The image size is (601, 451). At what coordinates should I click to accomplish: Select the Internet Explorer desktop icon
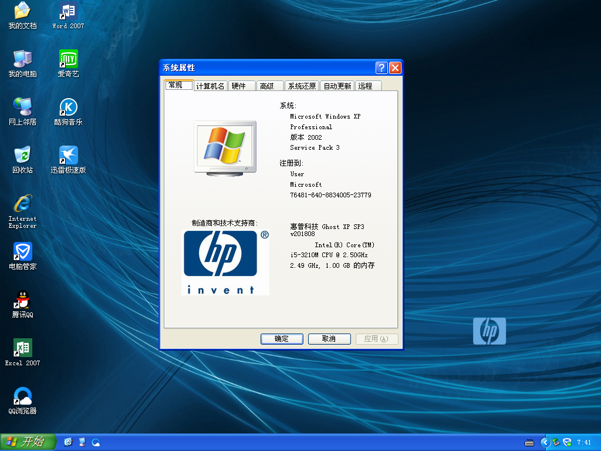(23, 211)
